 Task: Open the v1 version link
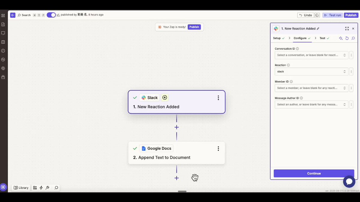58,15
